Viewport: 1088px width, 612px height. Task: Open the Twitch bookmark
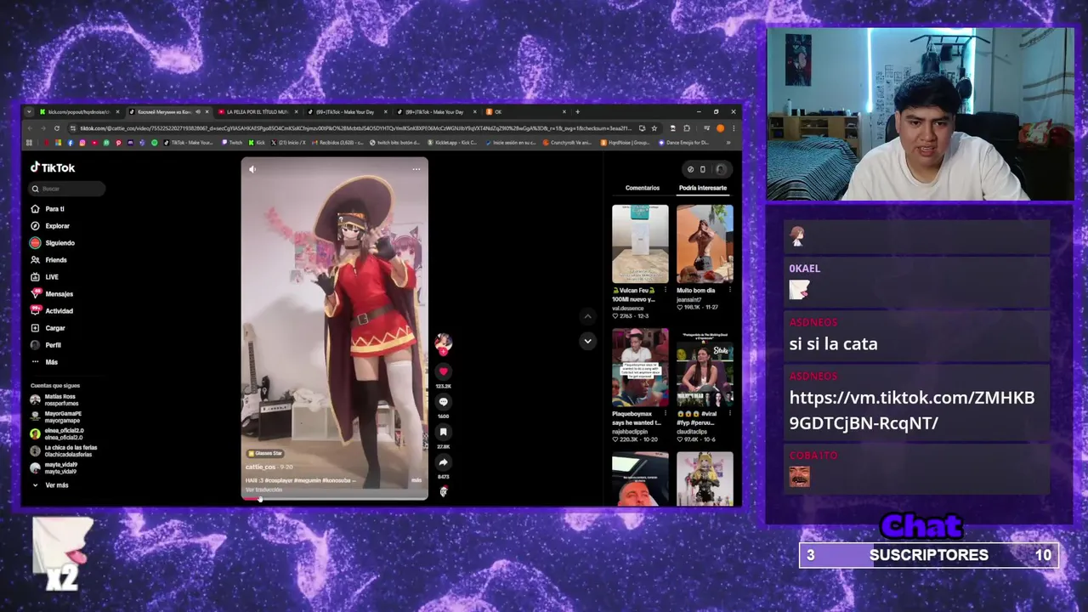click(x=232, y=143)
